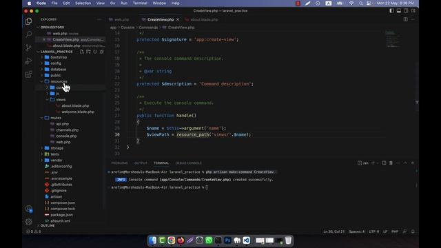The image size is (441, 248).
Task: Open notifications bell in status bar
Action: pos(413,231)
